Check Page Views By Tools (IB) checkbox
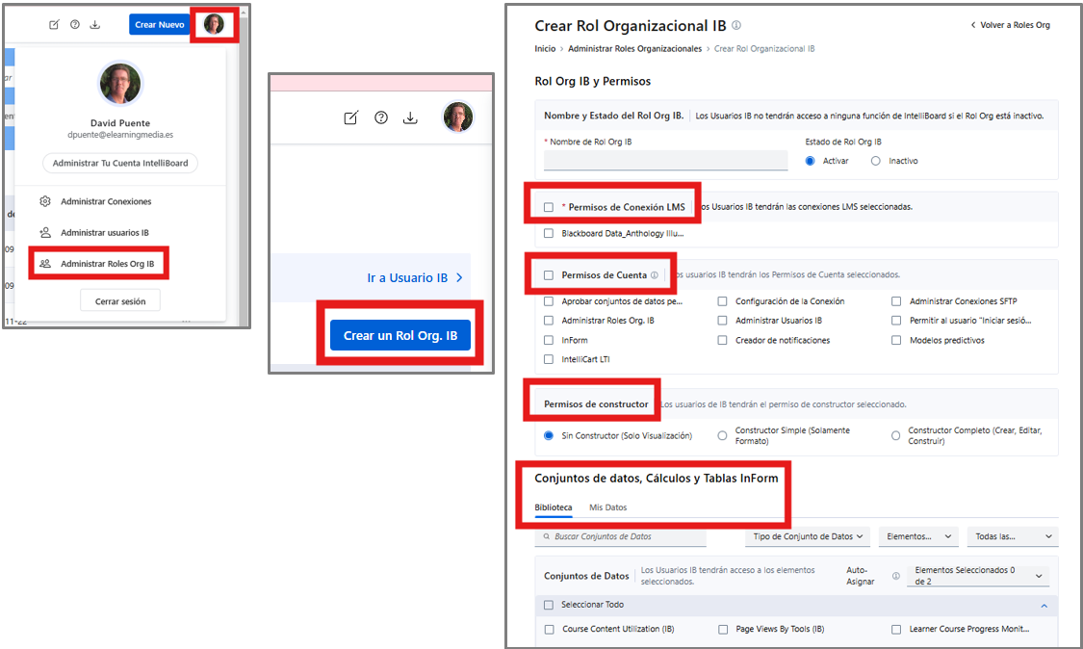The image size is (1083, 649). pos(723,630)
